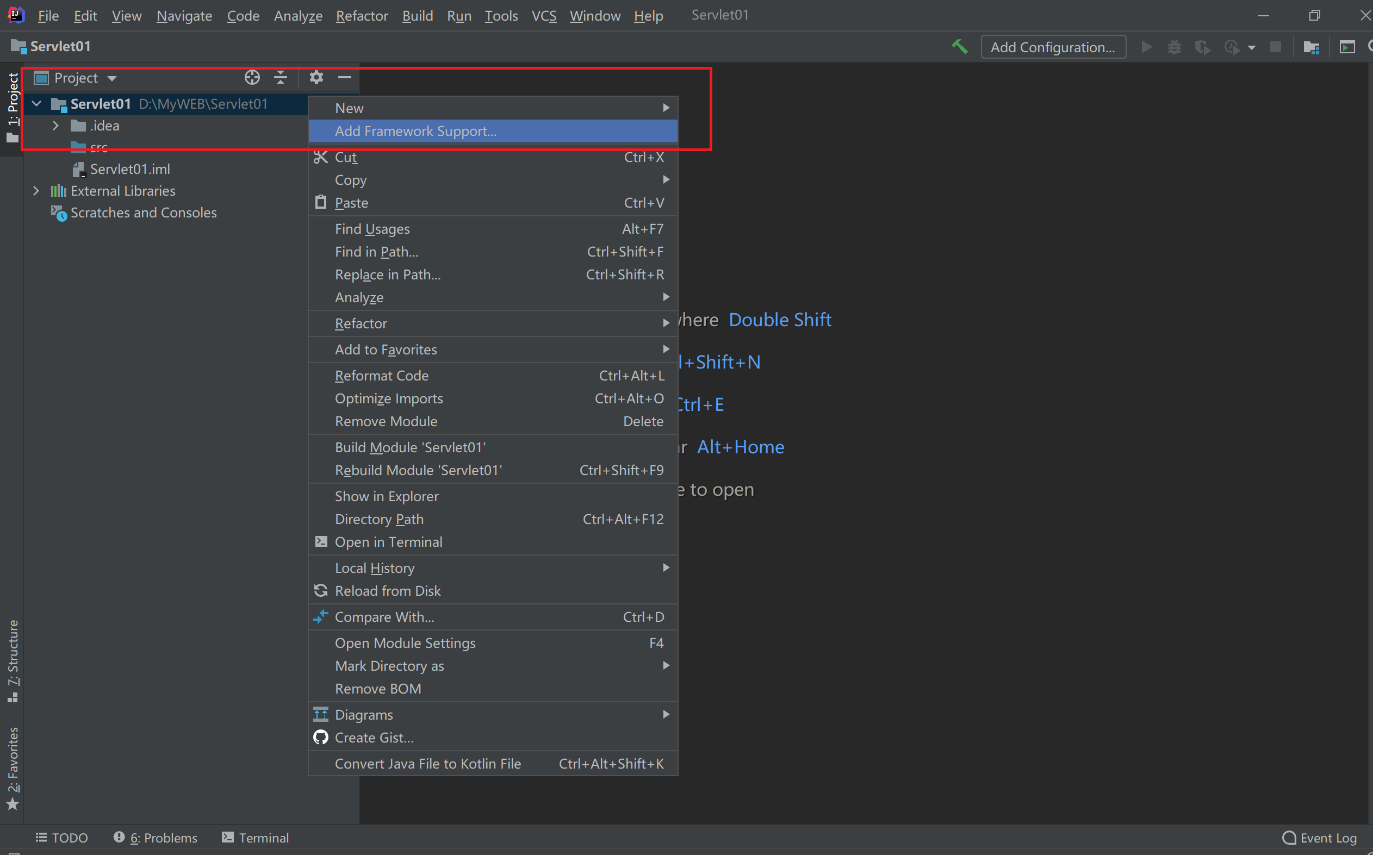Choose Open Module Settings from context menu

pyautogui.click(x=405, y=643)
